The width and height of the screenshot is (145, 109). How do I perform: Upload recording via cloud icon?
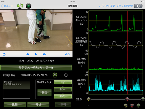tap(55, 75)
